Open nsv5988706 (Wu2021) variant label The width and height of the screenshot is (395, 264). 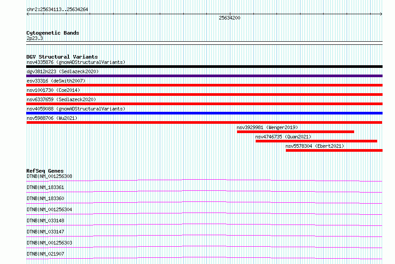tap(52, 118)
